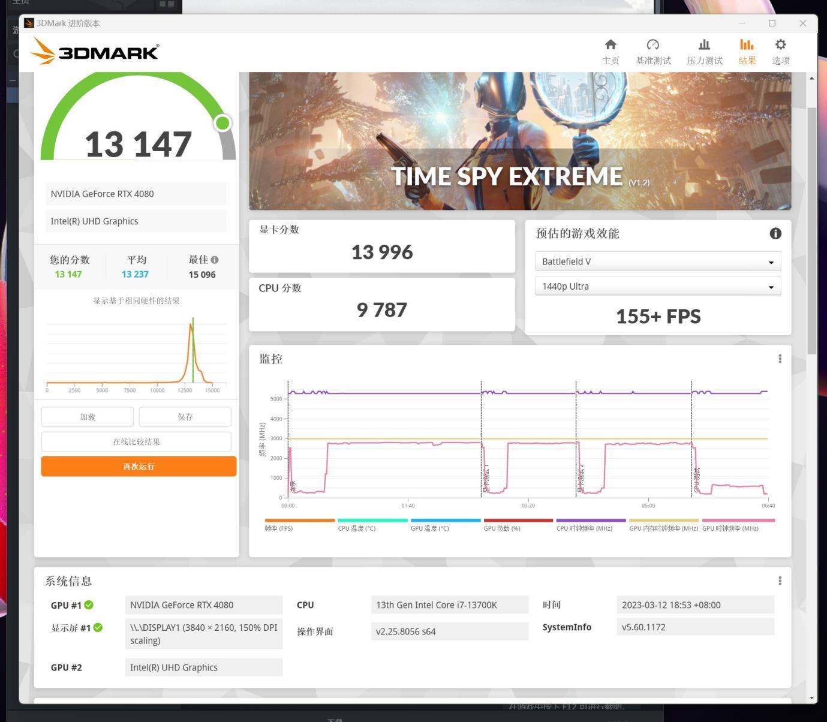Viewport: 827px width, 722px height.
Task: Click the SystemInfo v5.60.1172 field
Action: tap(695, 627)
